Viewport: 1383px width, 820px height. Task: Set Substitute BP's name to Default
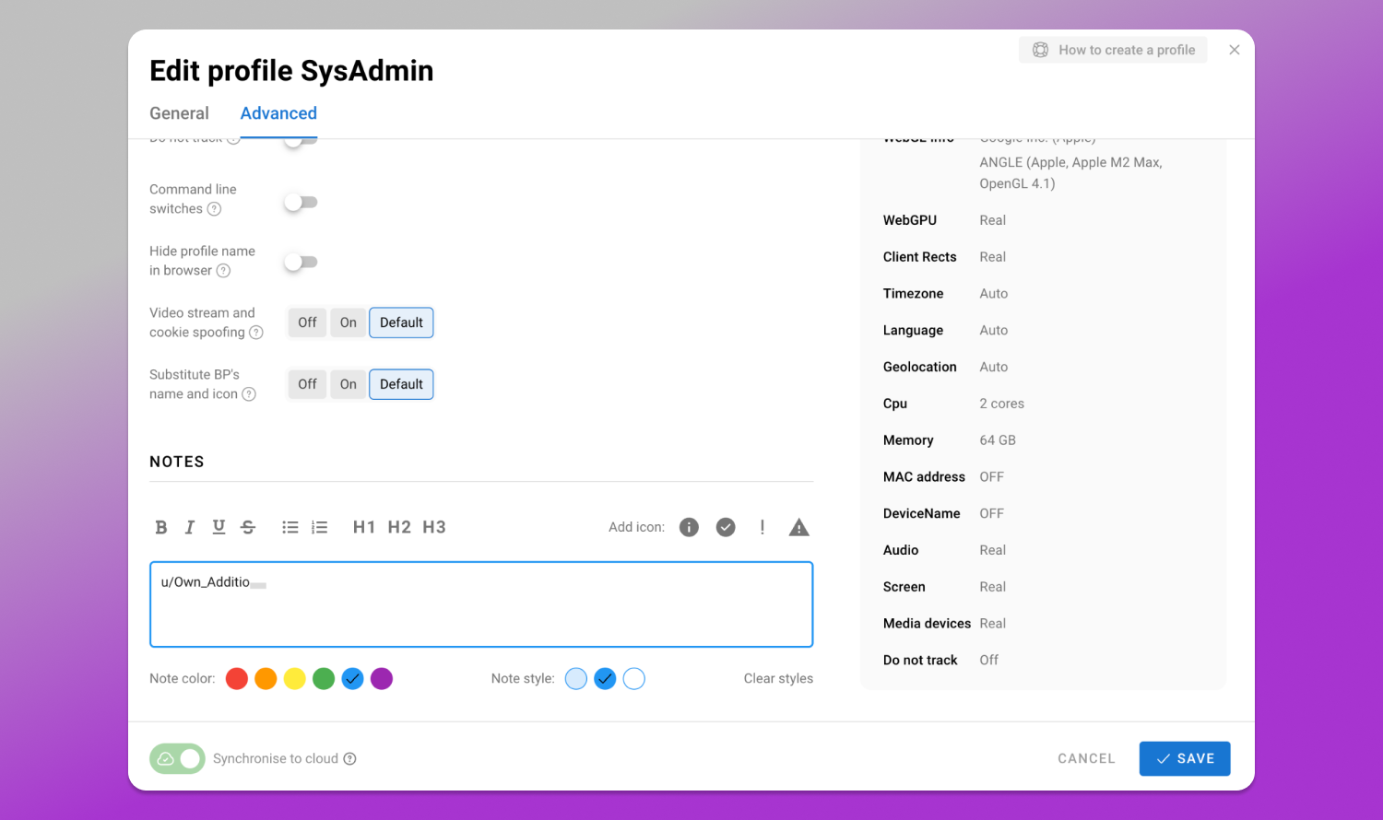click(401, 384)
